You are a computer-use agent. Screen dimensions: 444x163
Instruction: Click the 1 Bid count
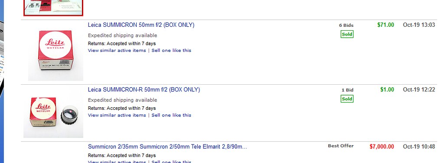click(347, 90)
